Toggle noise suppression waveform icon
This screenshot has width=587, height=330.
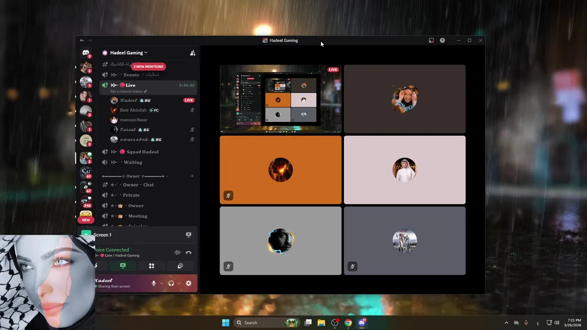(x=177, y=253)
